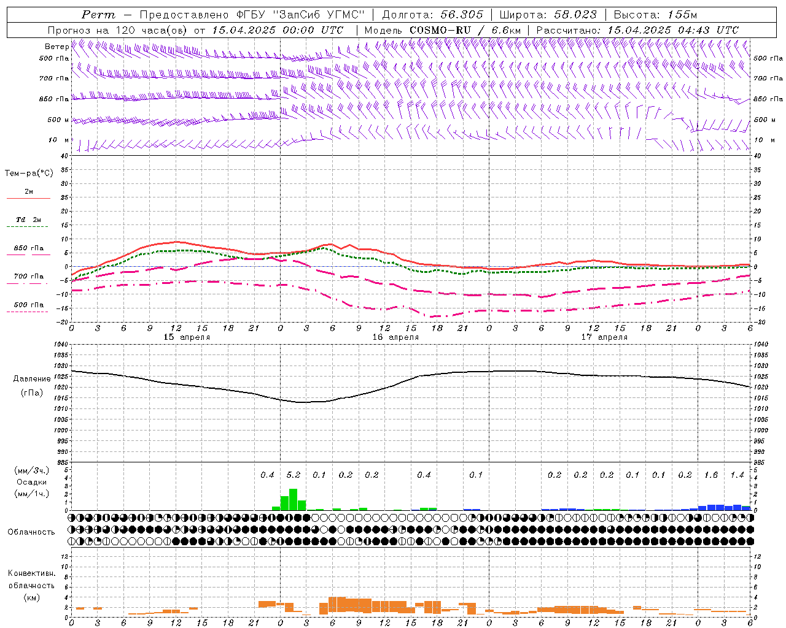
Task: Click the longitude value Долгота: 56.305
Action: [x=433, y=15]
